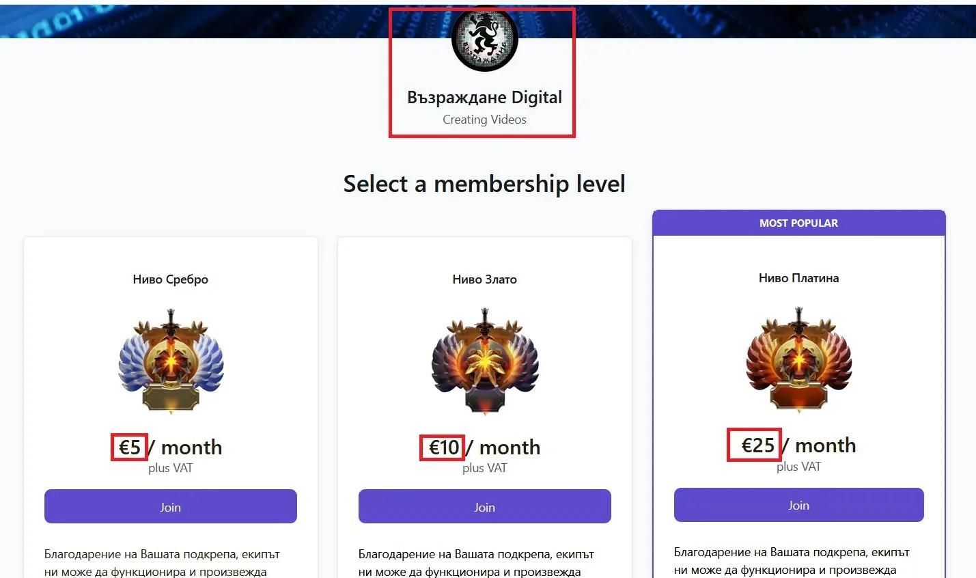This screenshot has height=578, width=976.
Task: Click the winged emblem in Ниво Сребро card
Action: (x=170, y=362)
